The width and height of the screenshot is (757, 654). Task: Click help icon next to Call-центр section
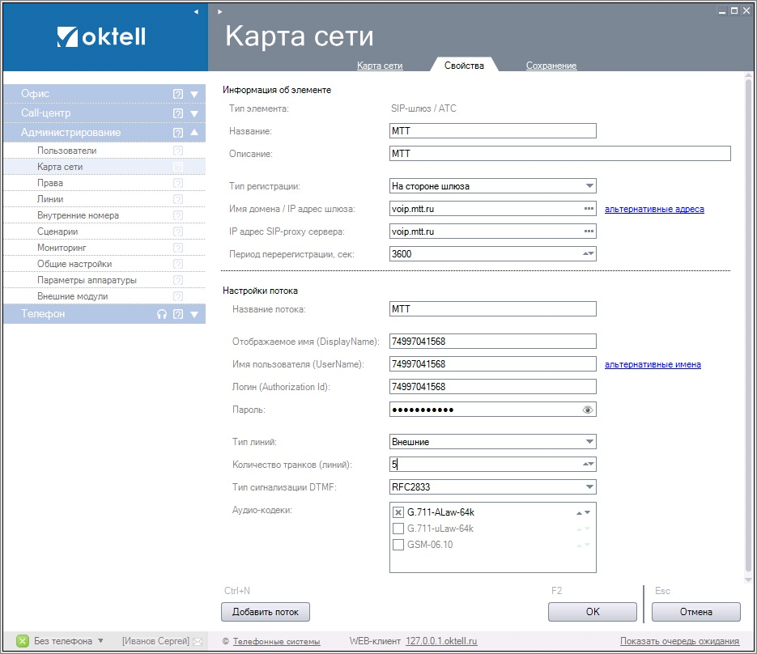[x=178, y=113]
